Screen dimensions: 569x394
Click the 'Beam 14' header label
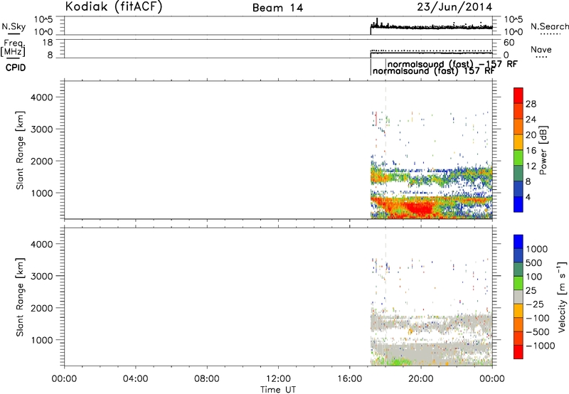(x=277, y=8)
